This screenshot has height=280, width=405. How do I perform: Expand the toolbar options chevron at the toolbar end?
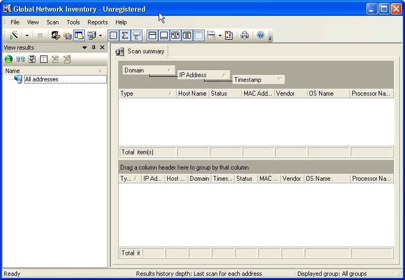tap(270, 39)
